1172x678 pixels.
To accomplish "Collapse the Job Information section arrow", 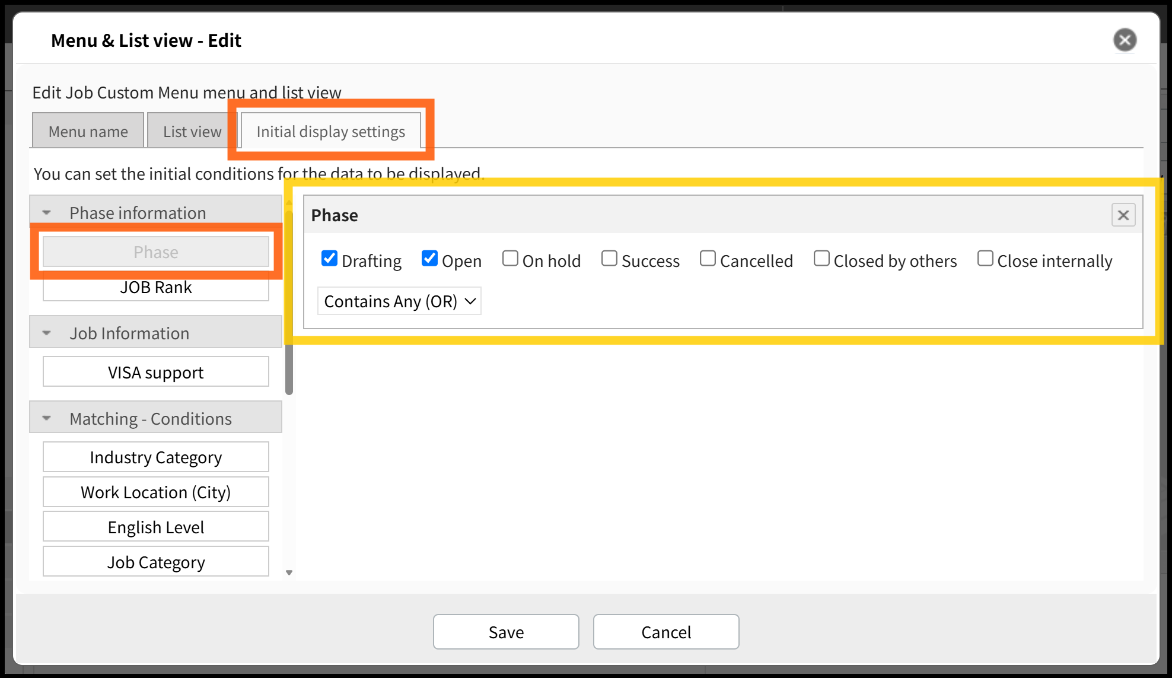I will tap(47, 333).
